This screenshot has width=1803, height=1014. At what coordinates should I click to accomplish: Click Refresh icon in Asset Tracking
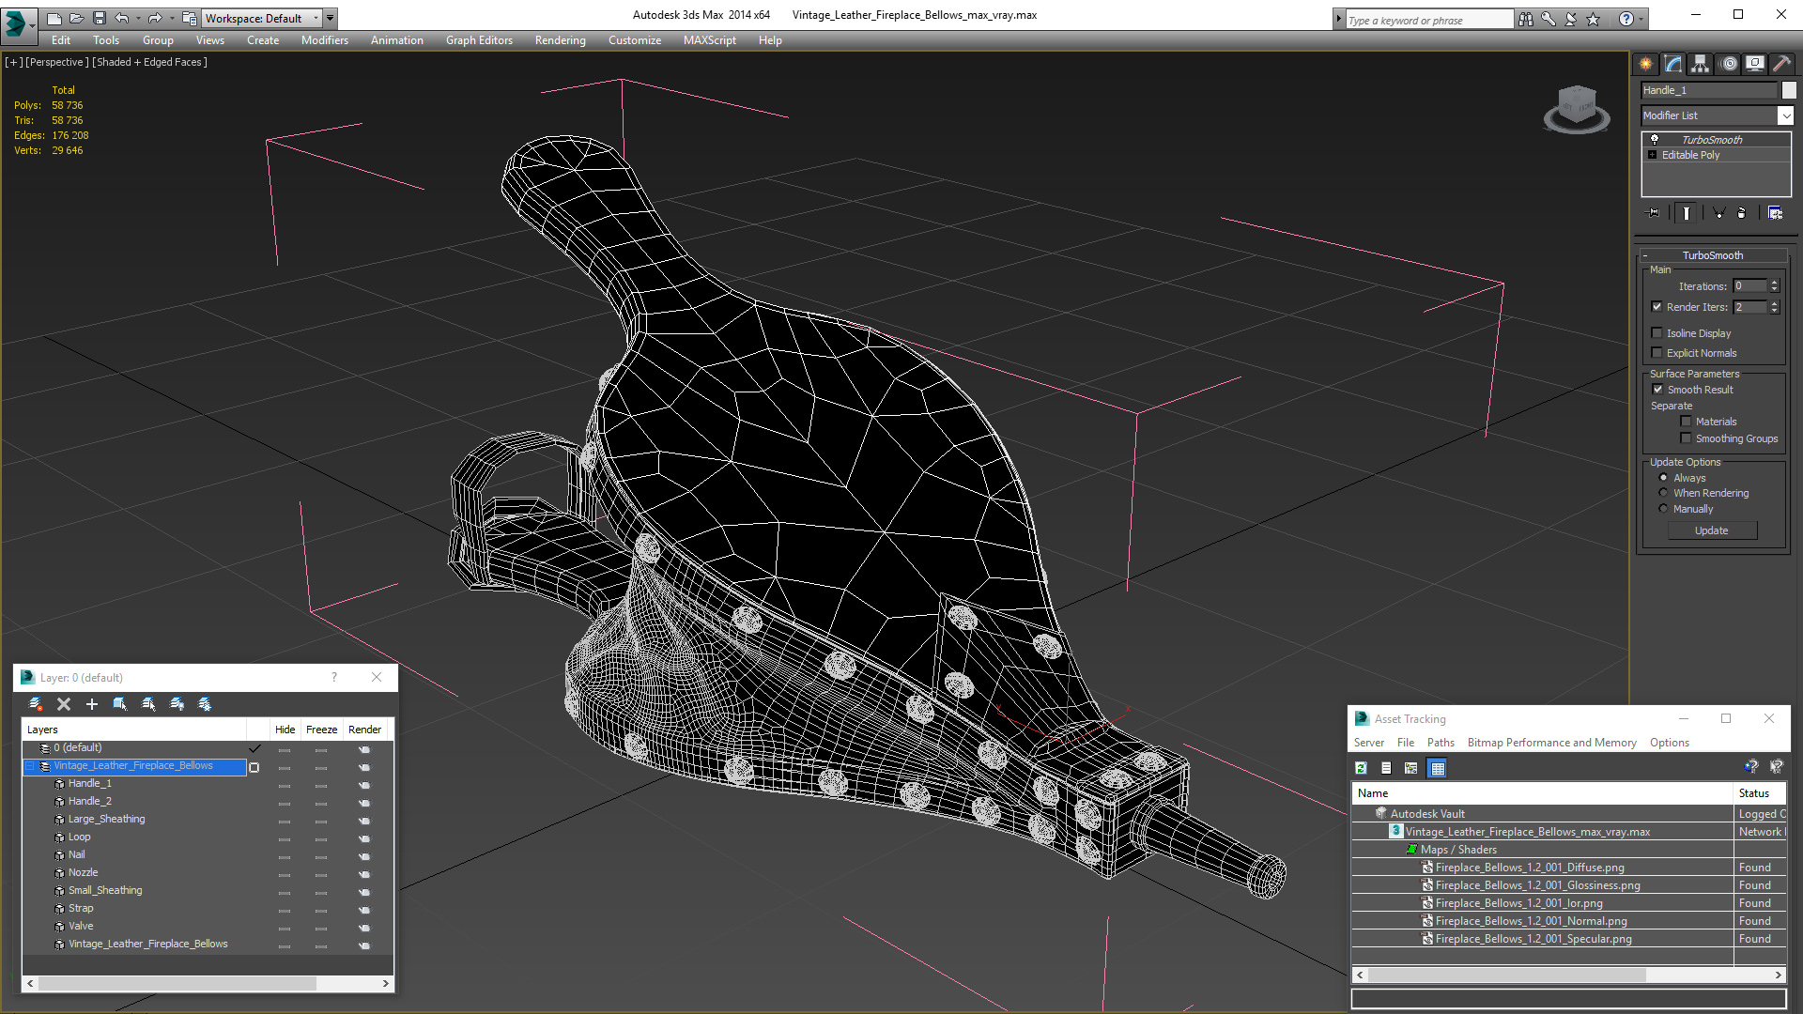pyautogui.click(x=1361, y=768)
